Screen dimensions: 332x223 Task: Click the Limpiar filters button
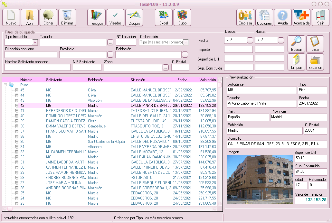[296, 62]
